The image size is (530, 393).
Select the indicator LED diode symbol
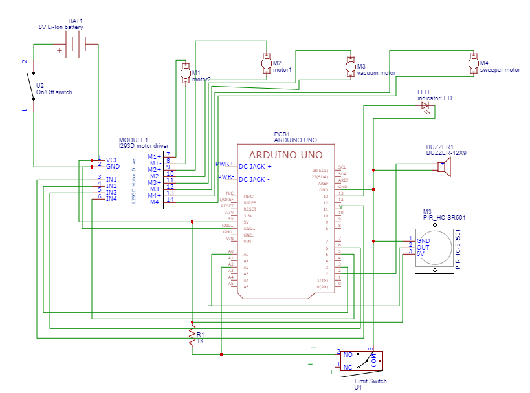pos(426,107)
